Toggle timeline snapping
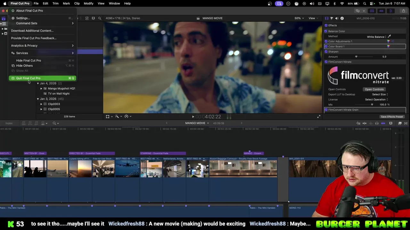 [383, 123]
